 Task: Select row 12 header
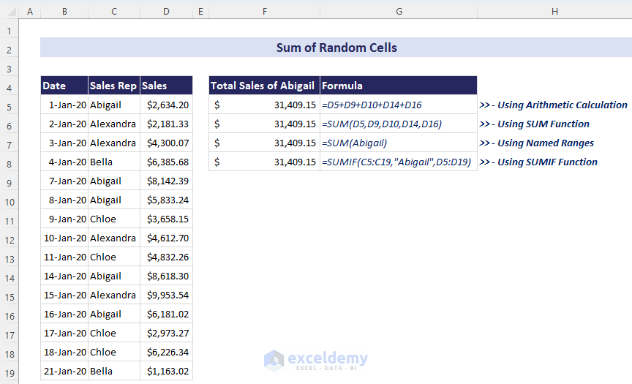click(x=9, y=238)
